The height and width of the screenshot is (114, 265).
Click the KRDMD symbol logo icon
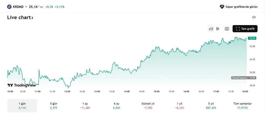pos(9,7)
